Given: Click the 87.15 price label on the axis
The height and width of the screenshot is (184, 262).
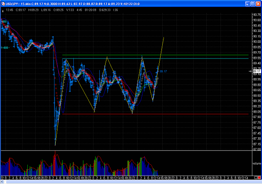Looking at the screenshot, I should coord(257,144).
